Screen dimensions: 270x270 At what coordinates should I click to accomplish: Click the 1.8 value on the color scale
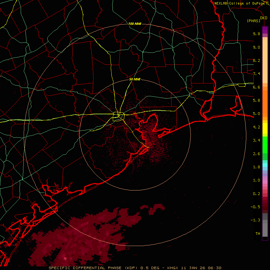pyautogui.click(x=256, y=167)
